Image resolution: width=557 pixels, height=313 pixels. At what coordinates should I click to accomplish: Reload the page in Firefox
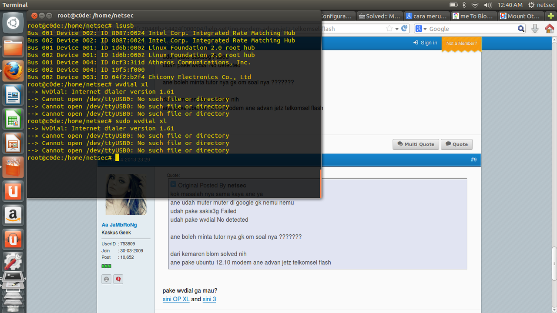pyautogui.click(x=405, y=29)
